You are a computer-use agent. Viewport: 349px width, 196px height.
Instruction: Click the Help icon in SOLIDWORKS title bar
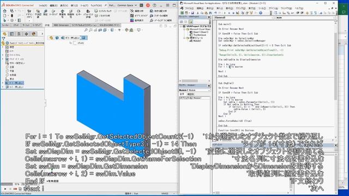coord(154,5)
